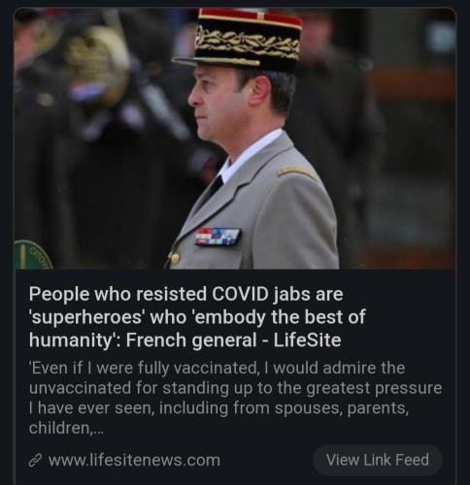Open the View Link Feed button

[x=377, y=460]
